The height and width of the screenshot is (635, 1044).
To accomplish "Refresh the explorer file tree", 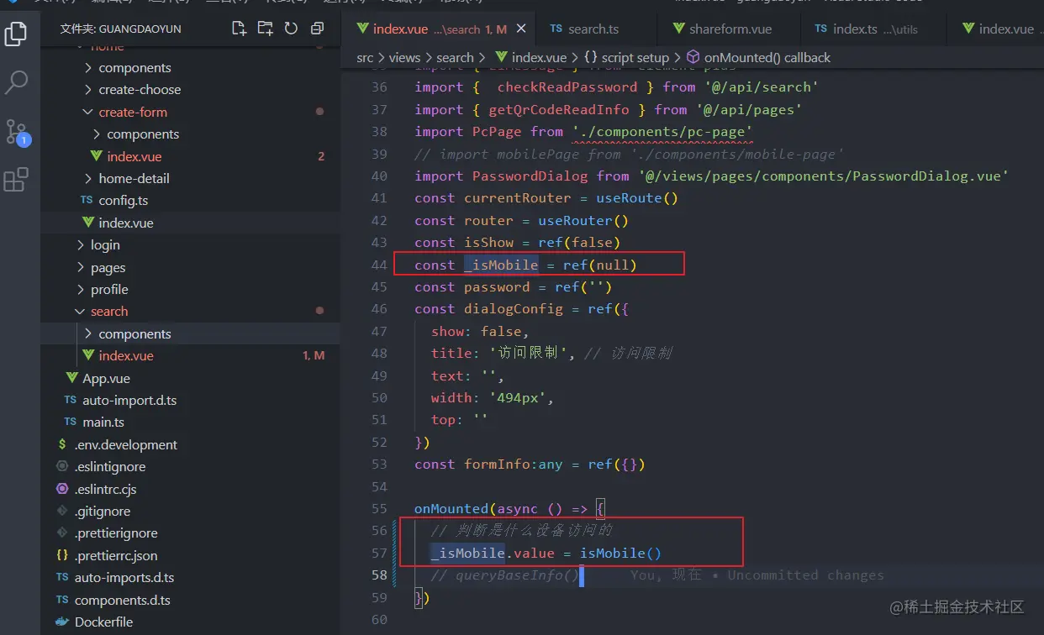I will 291,29.
